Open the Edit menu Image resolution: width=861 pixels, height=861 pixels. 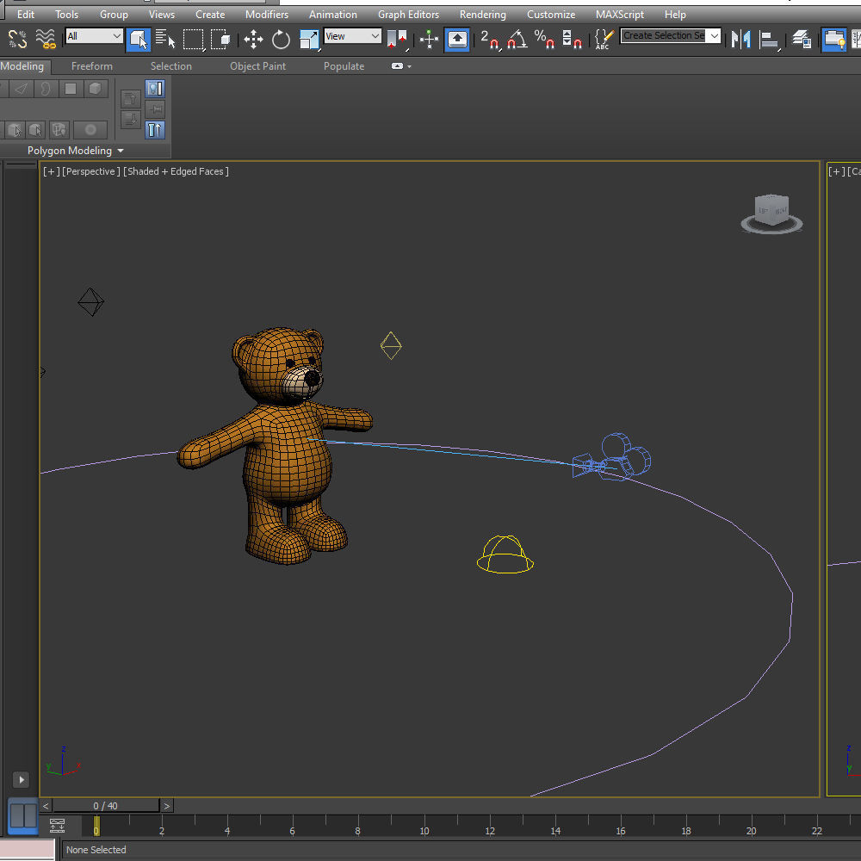(x=25, y=15)
